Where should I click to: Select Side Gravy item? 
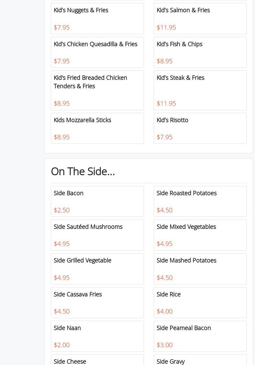click(x=200, y=361)
